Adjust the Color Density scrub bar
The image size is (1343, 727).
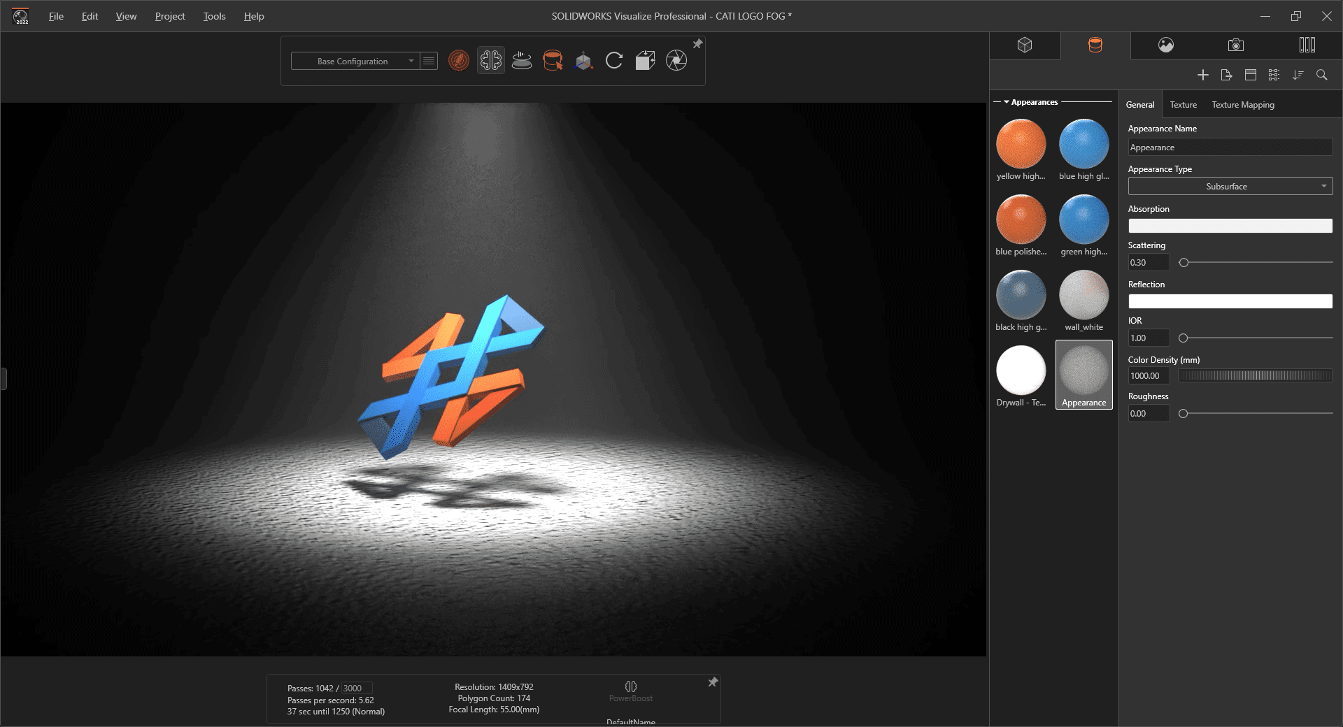tap(1255, 376)
